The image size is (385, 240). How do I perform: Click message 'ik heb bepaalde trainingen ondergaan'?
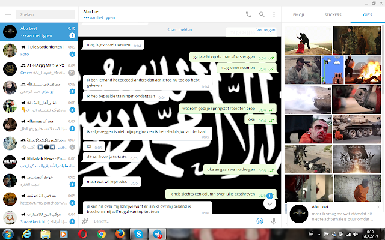point(126,96)
